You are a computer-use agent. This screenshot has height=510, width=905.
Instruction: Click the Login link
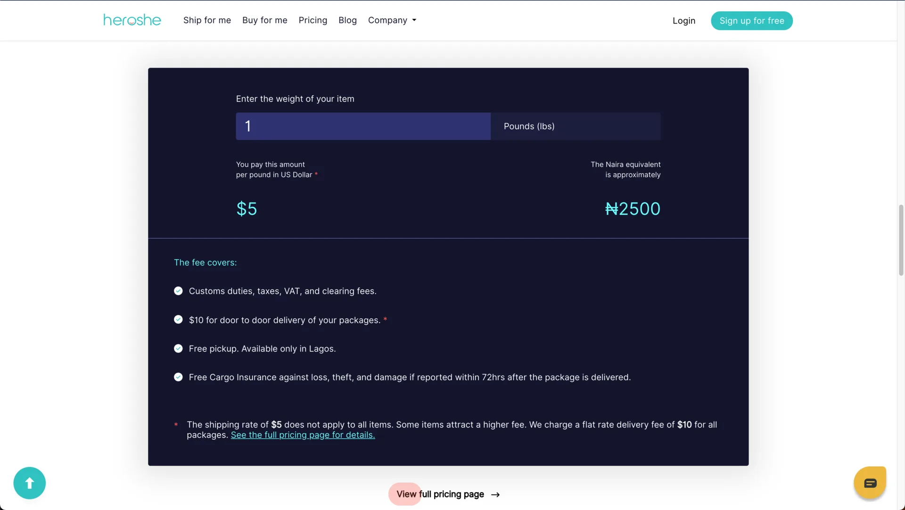click(x=684, y=21)
